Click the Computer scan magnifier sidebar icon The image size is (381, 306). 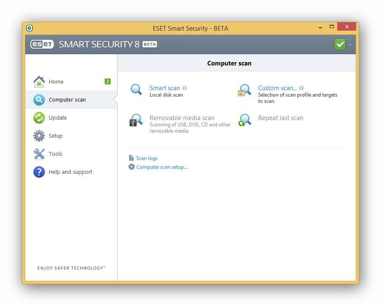pos(39,99)
